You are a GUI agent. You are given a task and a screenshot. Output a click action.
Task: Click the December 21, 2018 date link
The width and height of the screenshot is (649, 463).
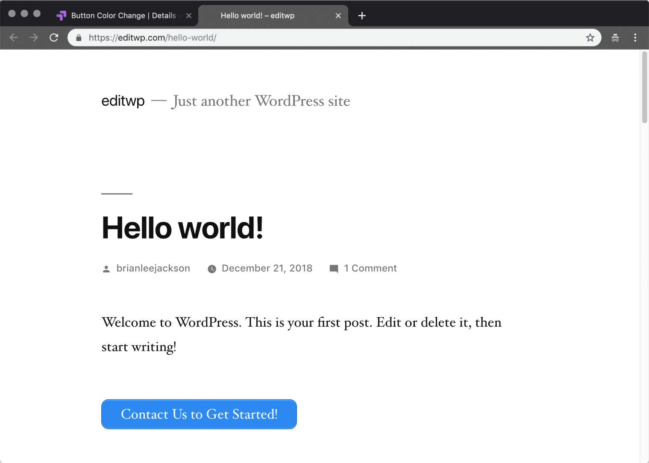[267, 268]
